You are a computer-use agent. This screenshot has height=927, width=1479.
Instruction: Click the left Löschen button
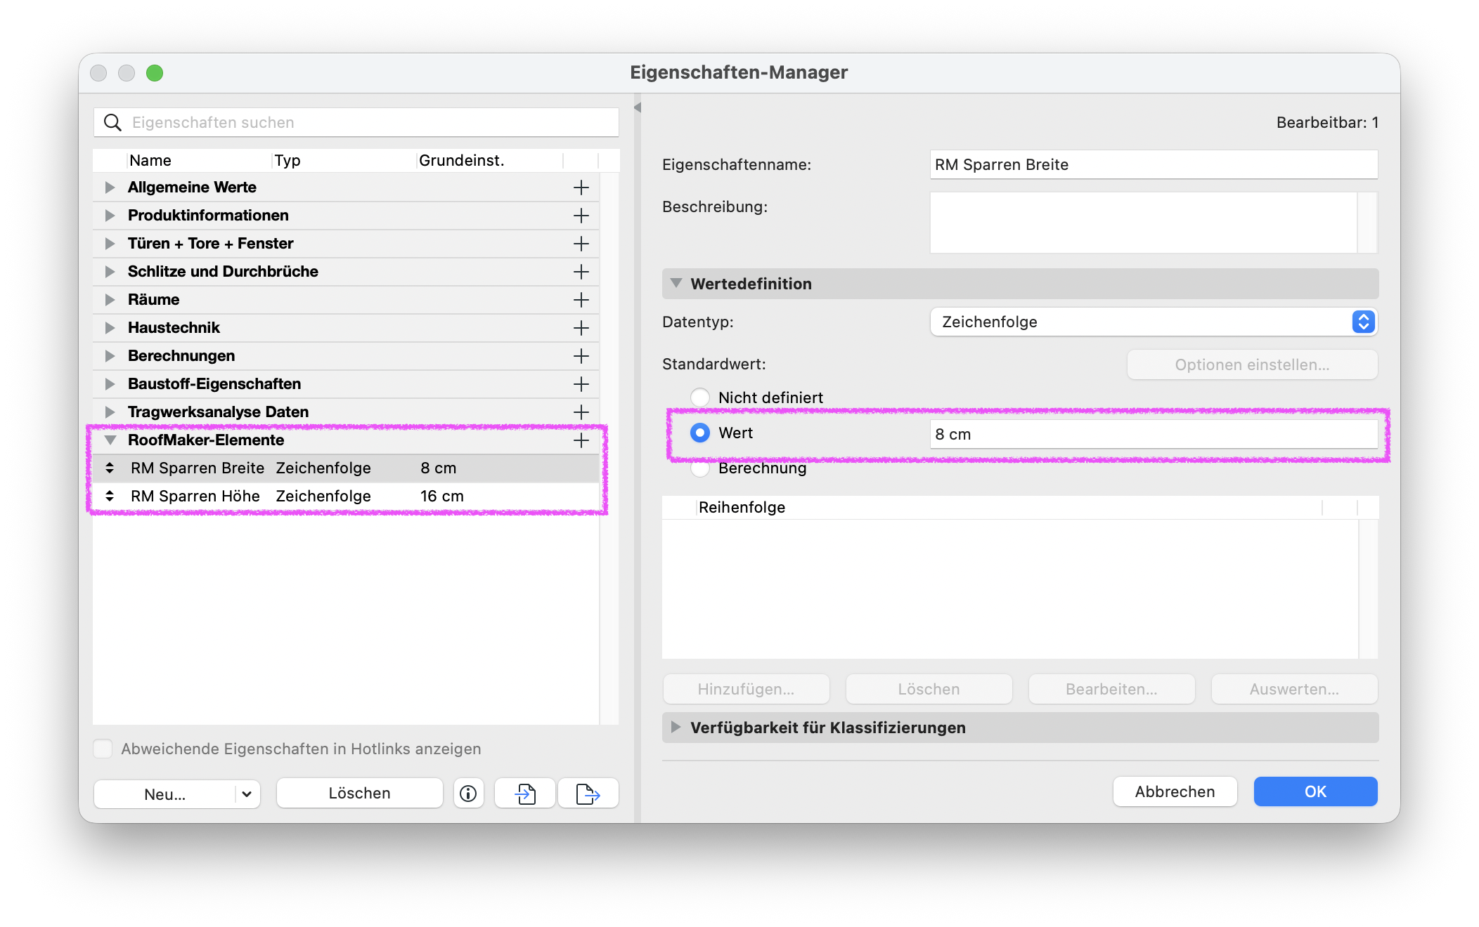click(x=359, y=793)
